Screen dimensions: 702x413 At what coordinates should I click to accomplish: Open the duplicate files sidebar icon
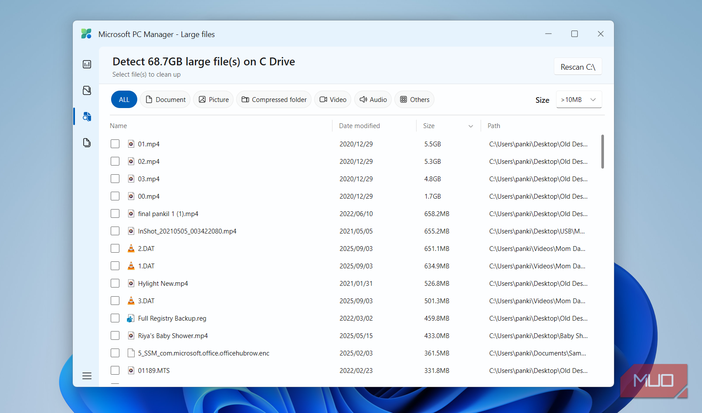(x=87, y=142)
